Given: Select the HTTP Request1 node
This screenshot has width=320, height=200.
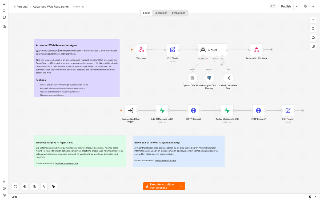Looking at the screenshot, I should [x=259, y=111].
